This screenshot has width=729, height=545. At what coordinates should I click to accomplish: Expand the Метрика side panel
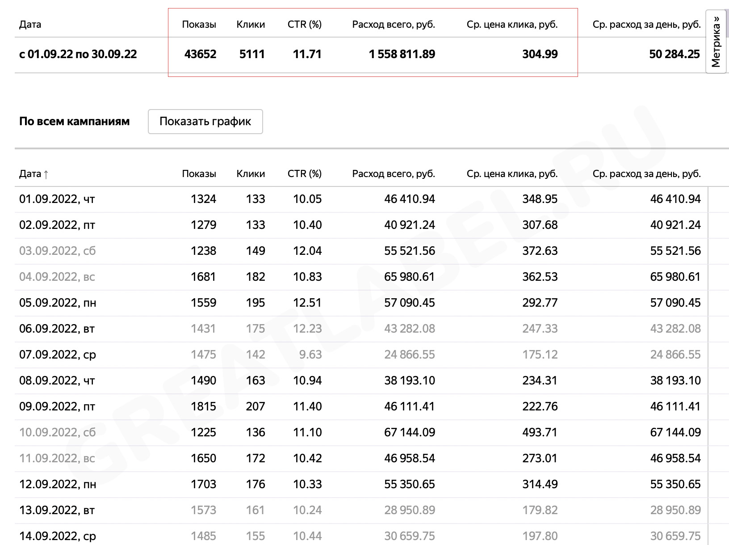click(716, 41)
